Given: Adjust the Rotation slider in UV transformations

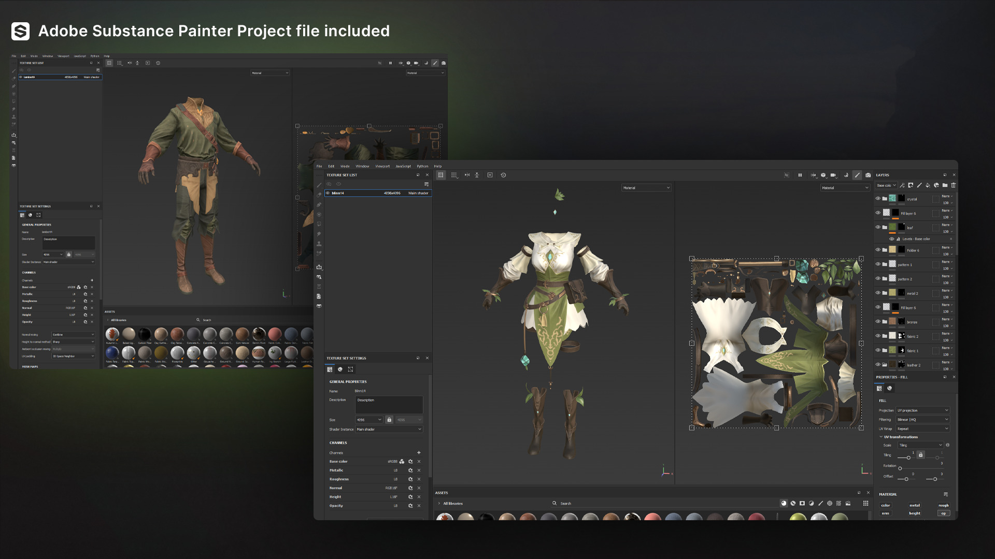Looking at the screenshot, I should click(x=900, y=468).
